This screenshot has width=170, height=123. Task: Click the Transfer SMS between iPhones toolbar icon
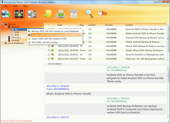(19, 14)
